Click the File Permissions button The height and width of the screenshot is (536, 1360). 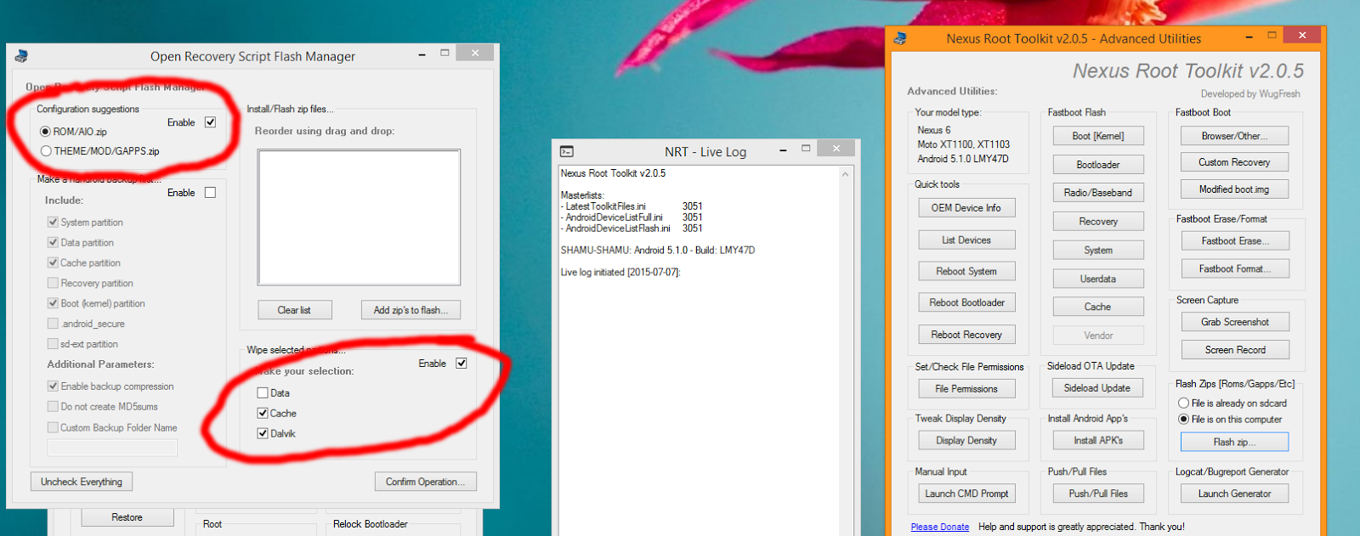point(966,389)
